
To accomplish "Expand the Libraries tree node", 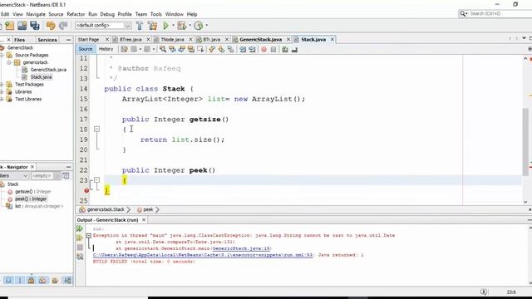I will click(x=2, y=92).
